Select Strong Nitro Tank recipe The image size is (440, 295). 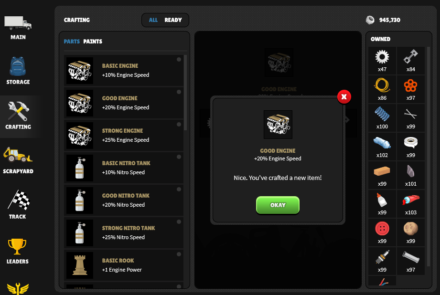point(123,233)
